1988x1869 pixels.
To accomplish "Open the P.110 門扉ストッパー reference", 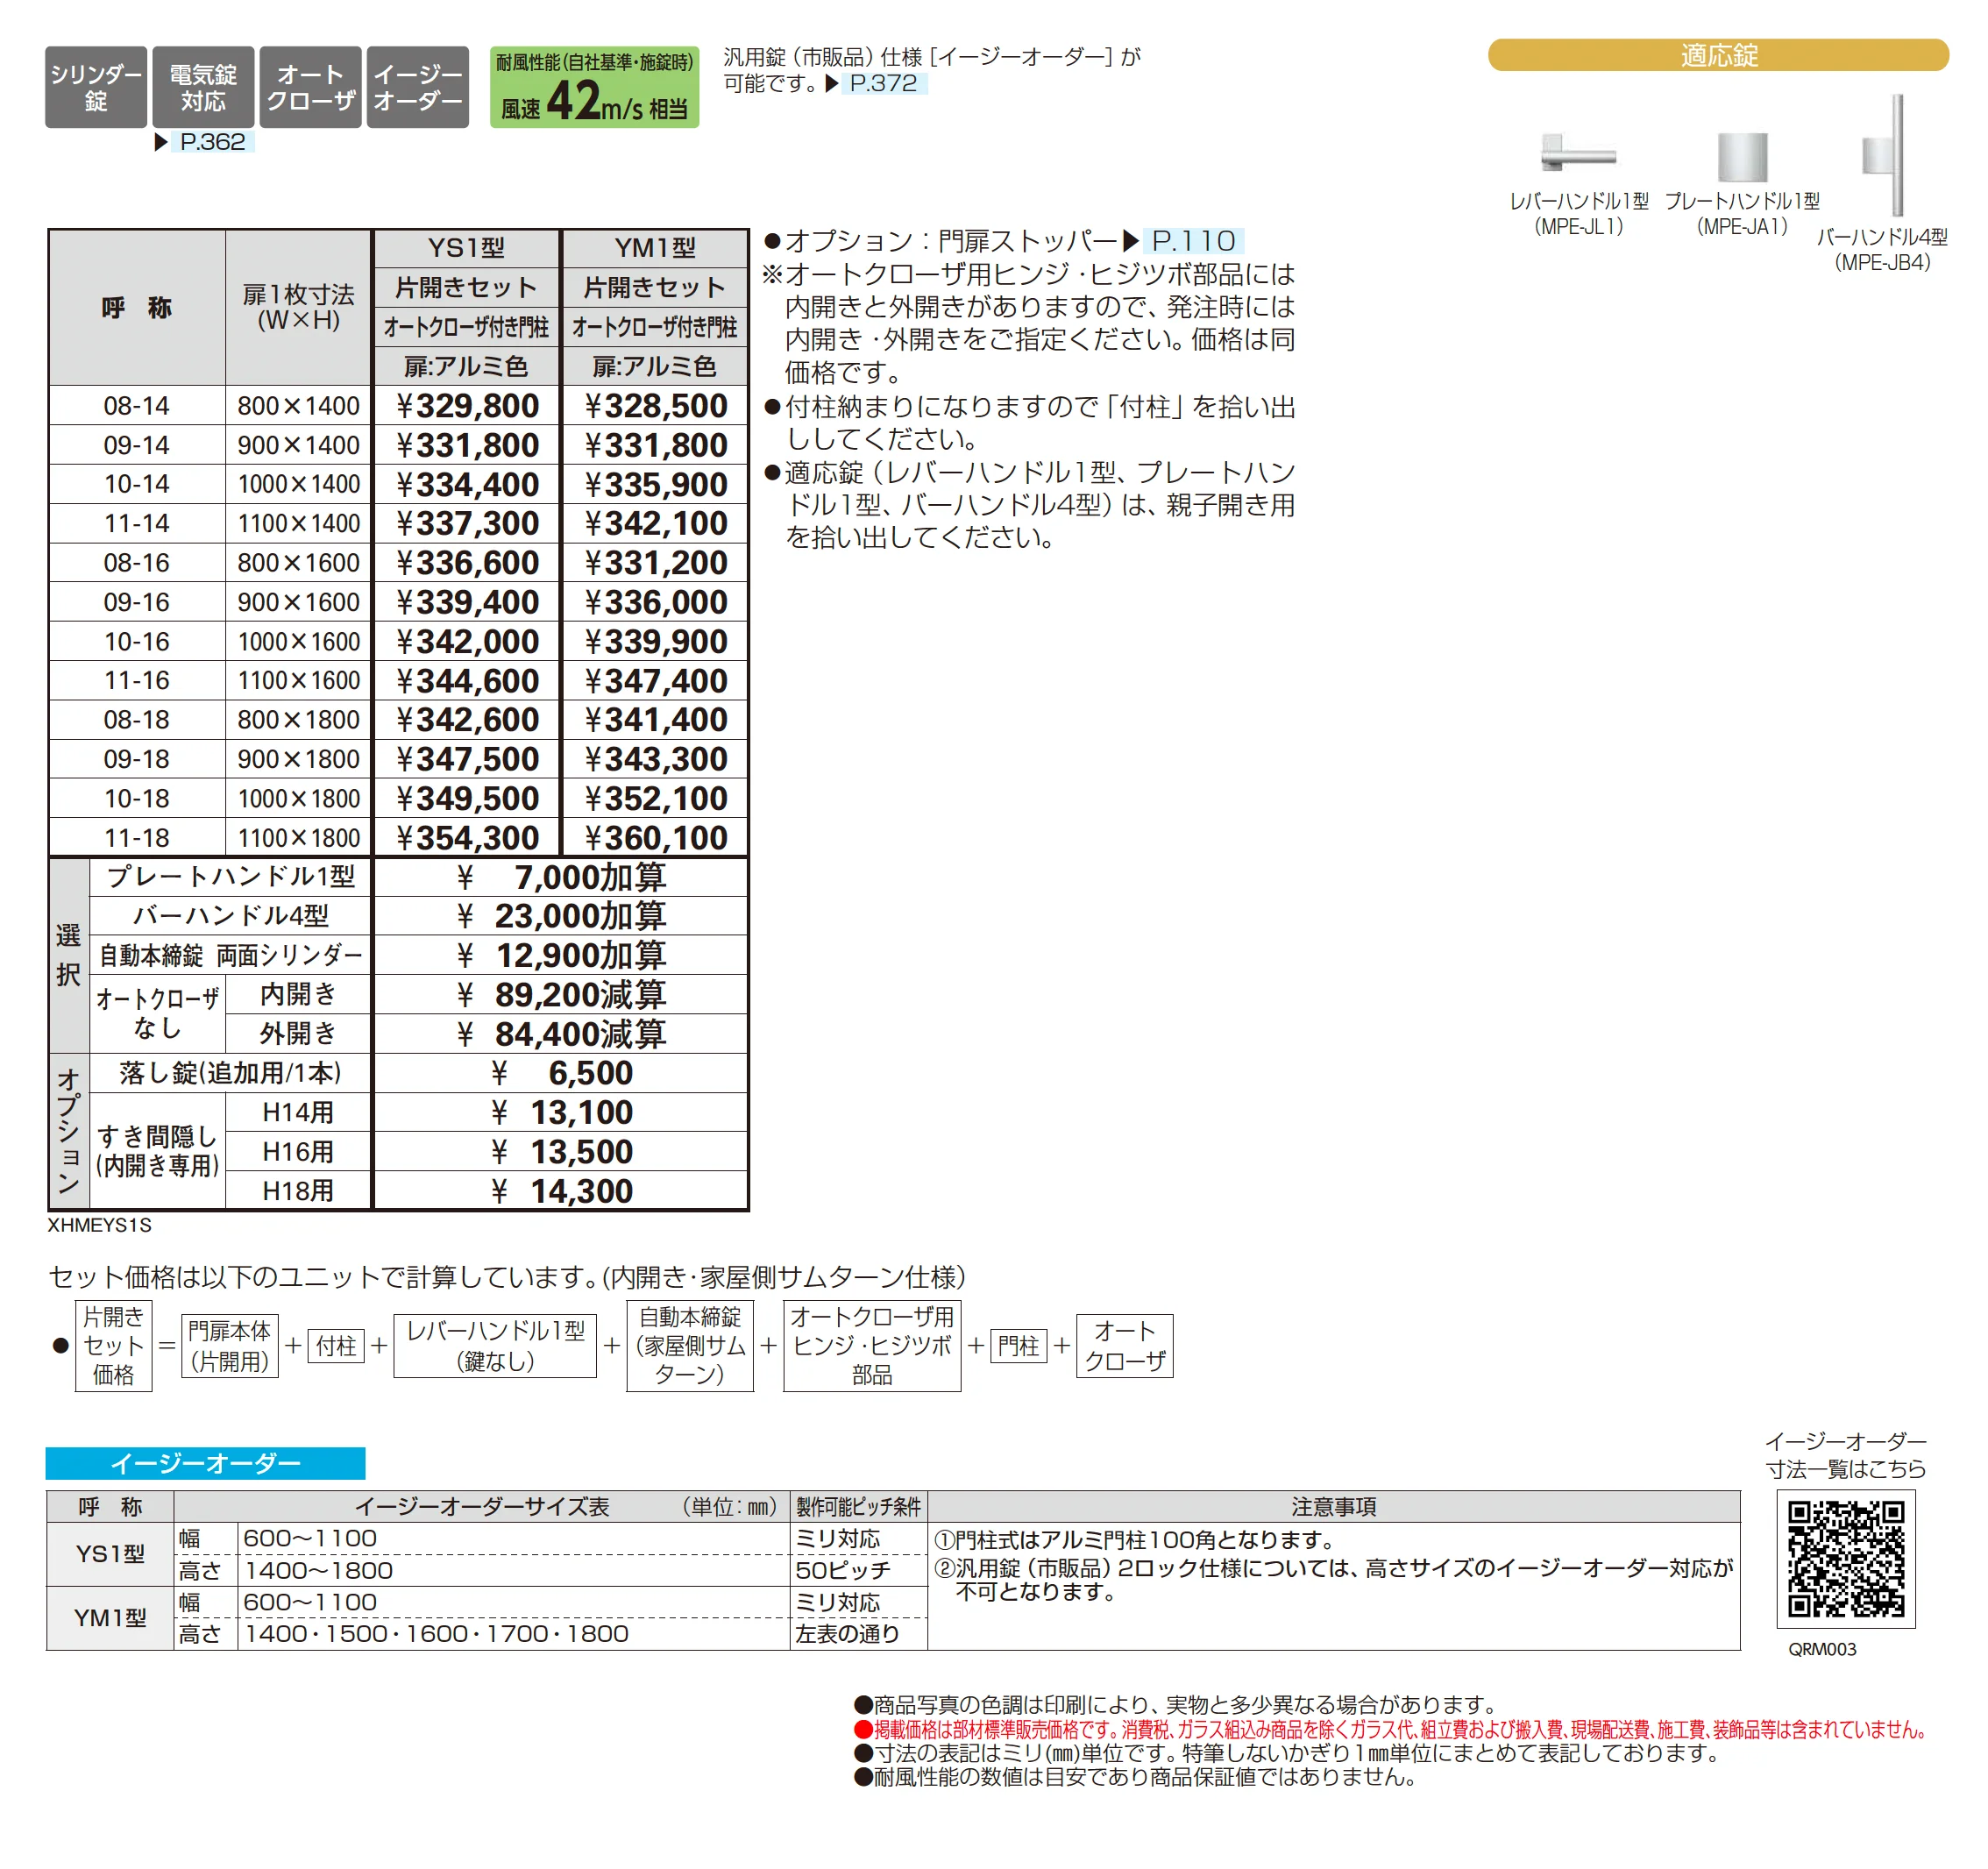I will (x=1193, y=240).
